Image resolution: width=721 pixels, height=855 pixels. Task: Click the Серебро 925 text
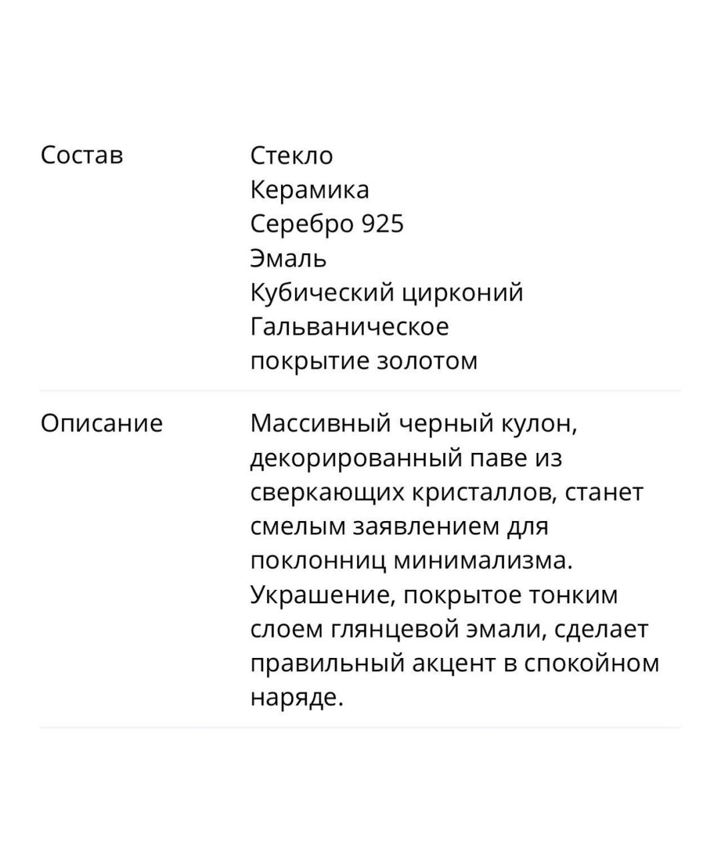(x=327, y=224)
